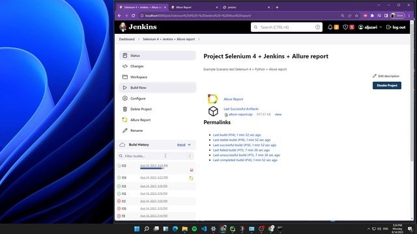Bookmark this page with the star icon

356,16
